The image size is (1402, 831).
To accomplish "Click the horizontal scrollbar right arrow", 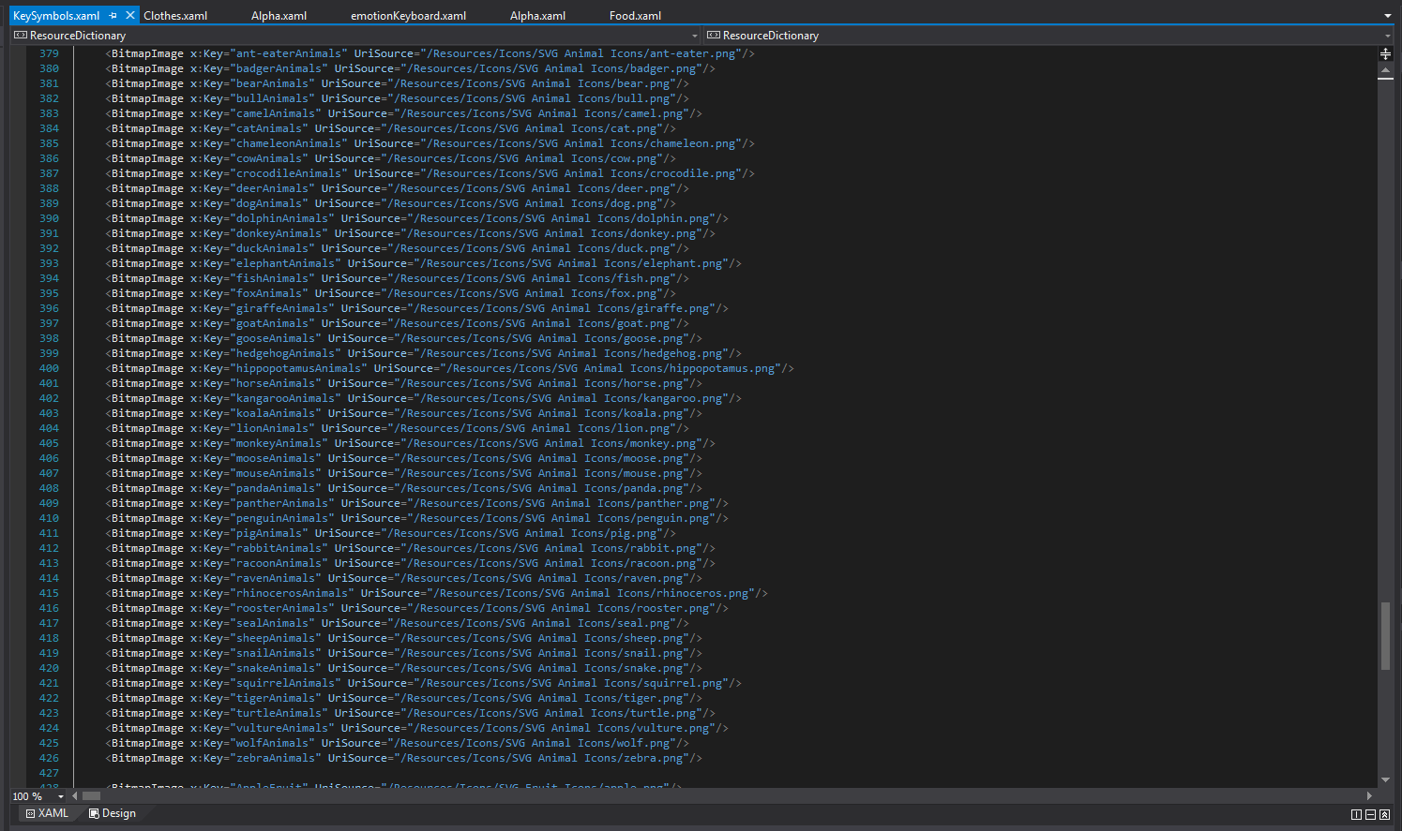I will pos(1369,796).
